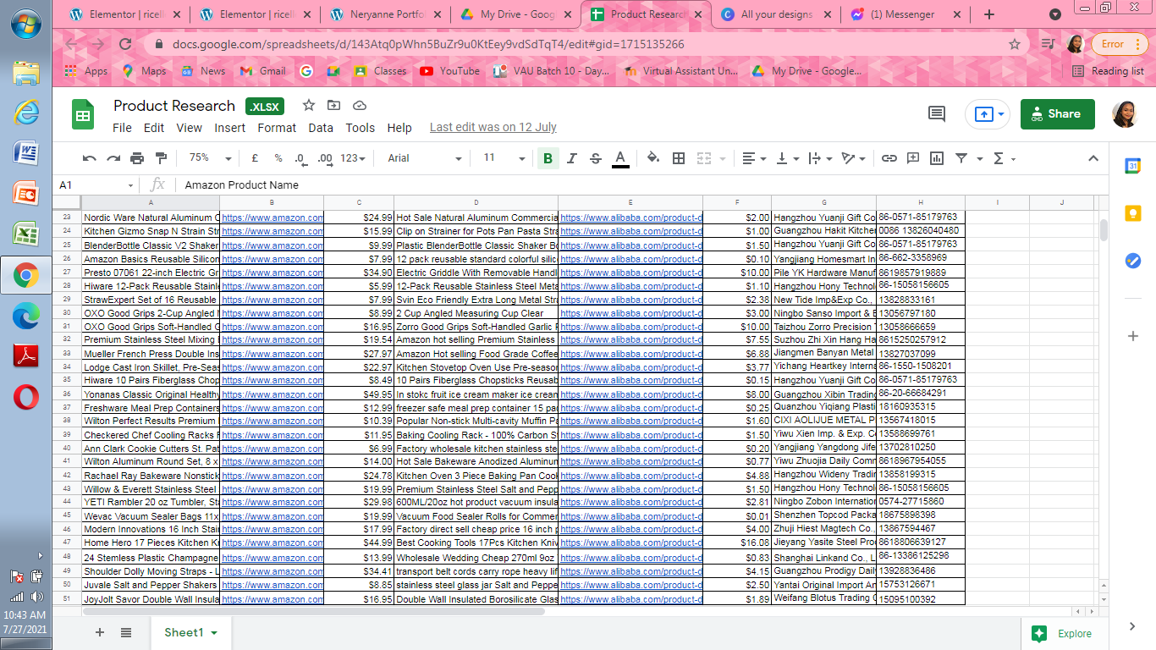
Task: Insert link with chain icon
Action: click(889, 158)
